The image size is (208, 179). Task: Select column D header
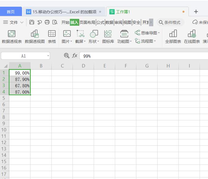pos(83,66)
